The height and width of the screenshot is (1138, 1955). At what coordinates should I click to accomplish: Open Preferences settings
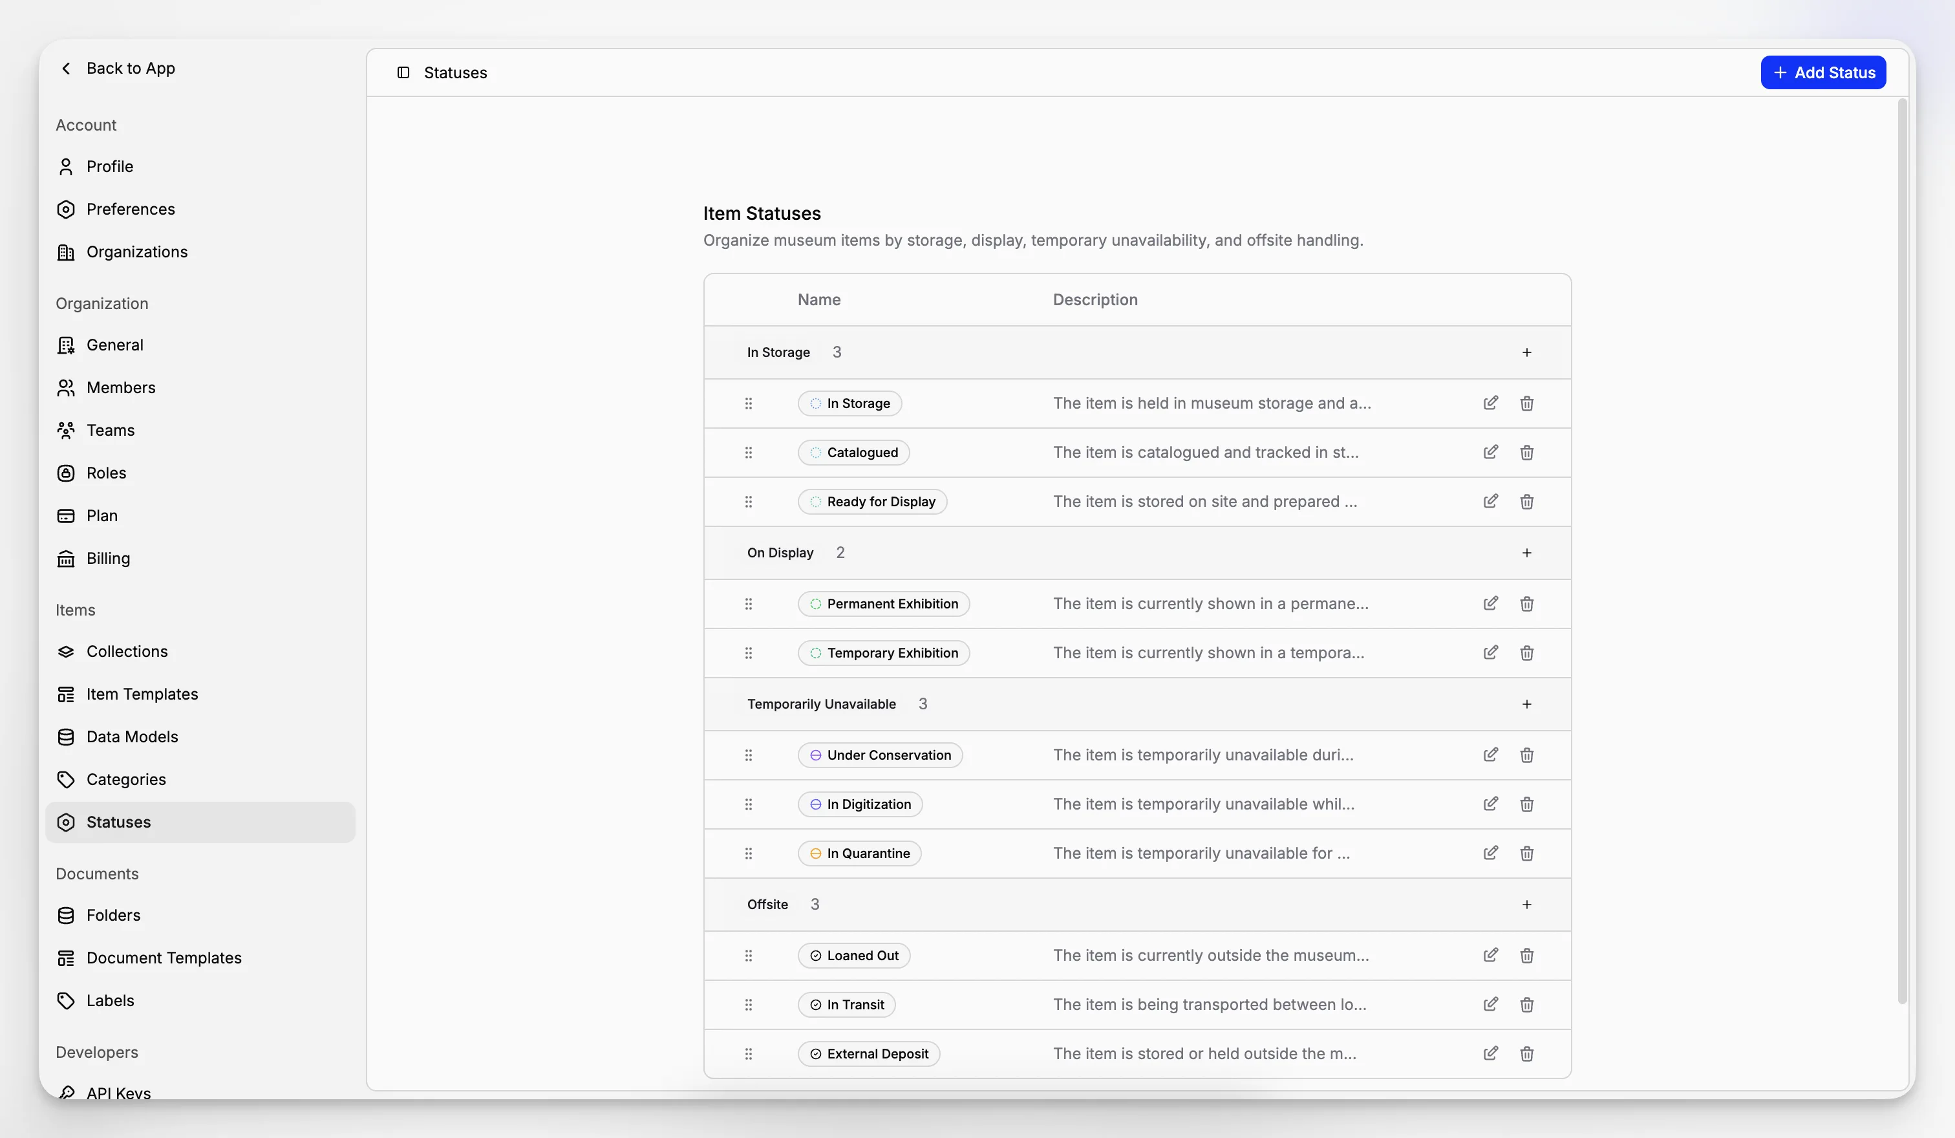[x=200, y=209]
